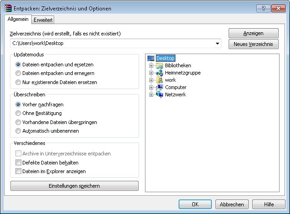Viewport: 290px width, 214px height.
Task: Click the question mark help icon in title bar
Action: (263, 8)
